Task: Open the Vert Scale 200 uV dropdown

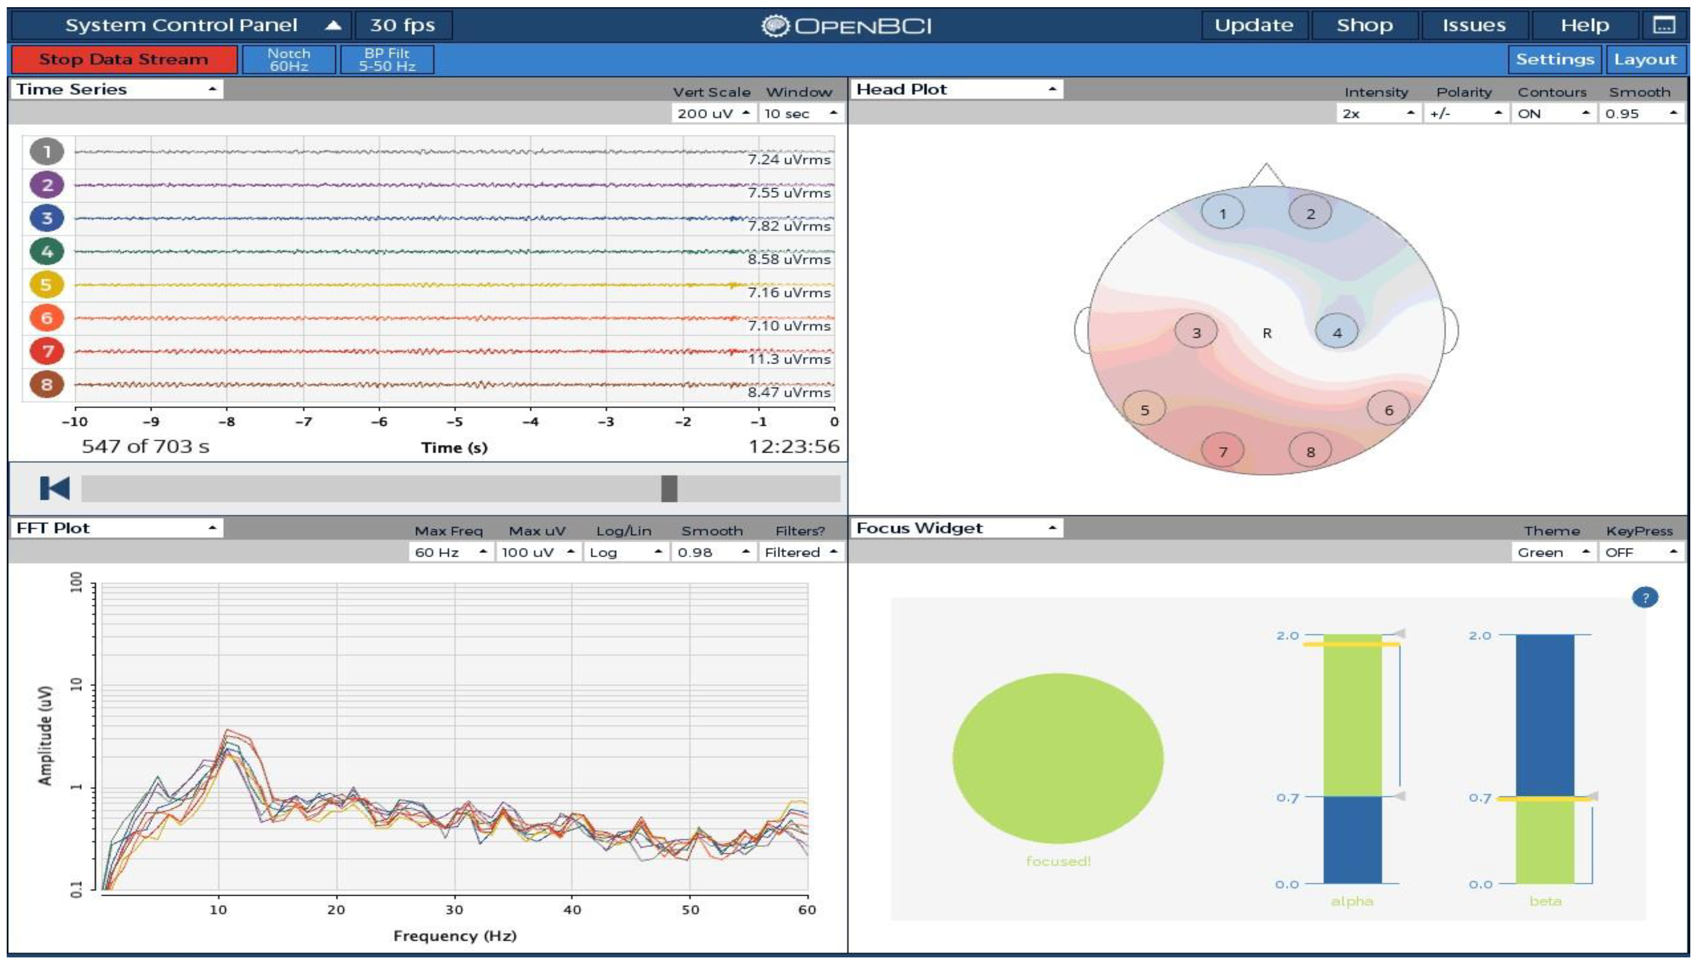Action: pos(713,113)
